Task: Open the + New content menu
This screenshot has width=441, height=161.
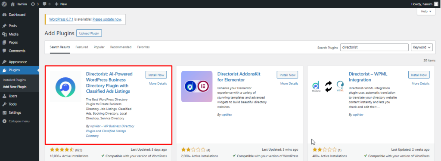Action: pyautogui.click(x=61, y=4)
